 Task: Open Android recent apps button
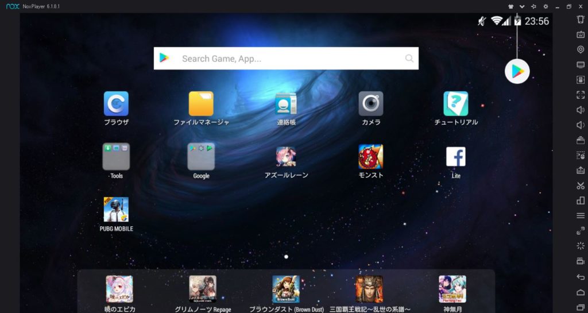[581, 307]
